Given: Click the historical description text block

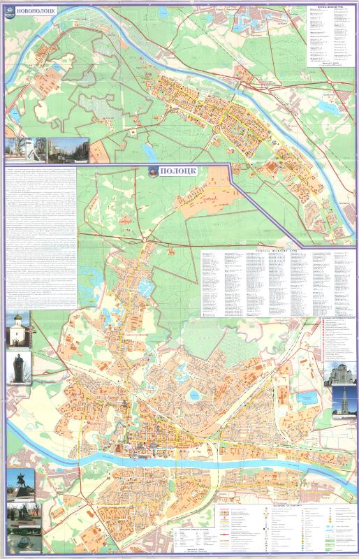Looking at the screenshot, I should pyautogui.click(x=41, y=237).
